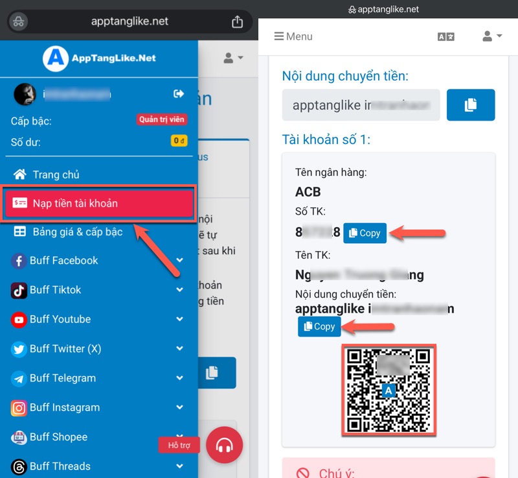
Task: Click the payment QR code image
Action: 388,390
